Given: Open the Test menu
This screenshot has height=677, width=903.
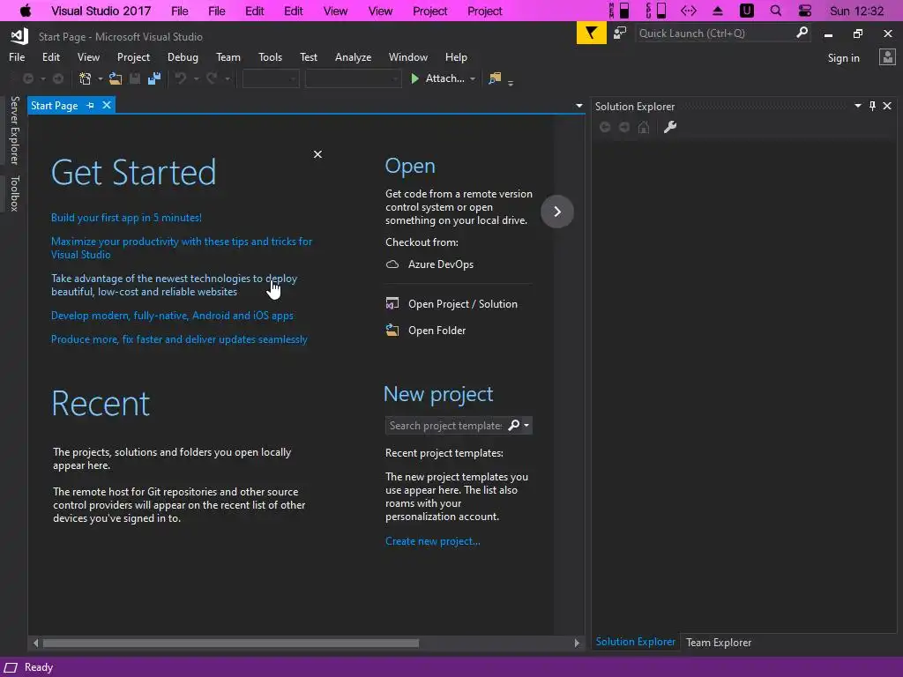Looking at the screenshot, I should 308,57.
